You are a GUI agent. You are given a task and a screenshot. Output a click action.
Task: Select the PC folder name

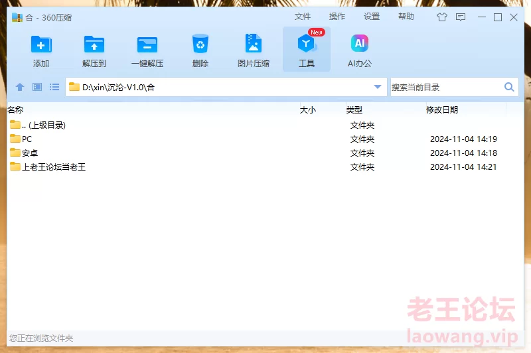pos(27,139)
